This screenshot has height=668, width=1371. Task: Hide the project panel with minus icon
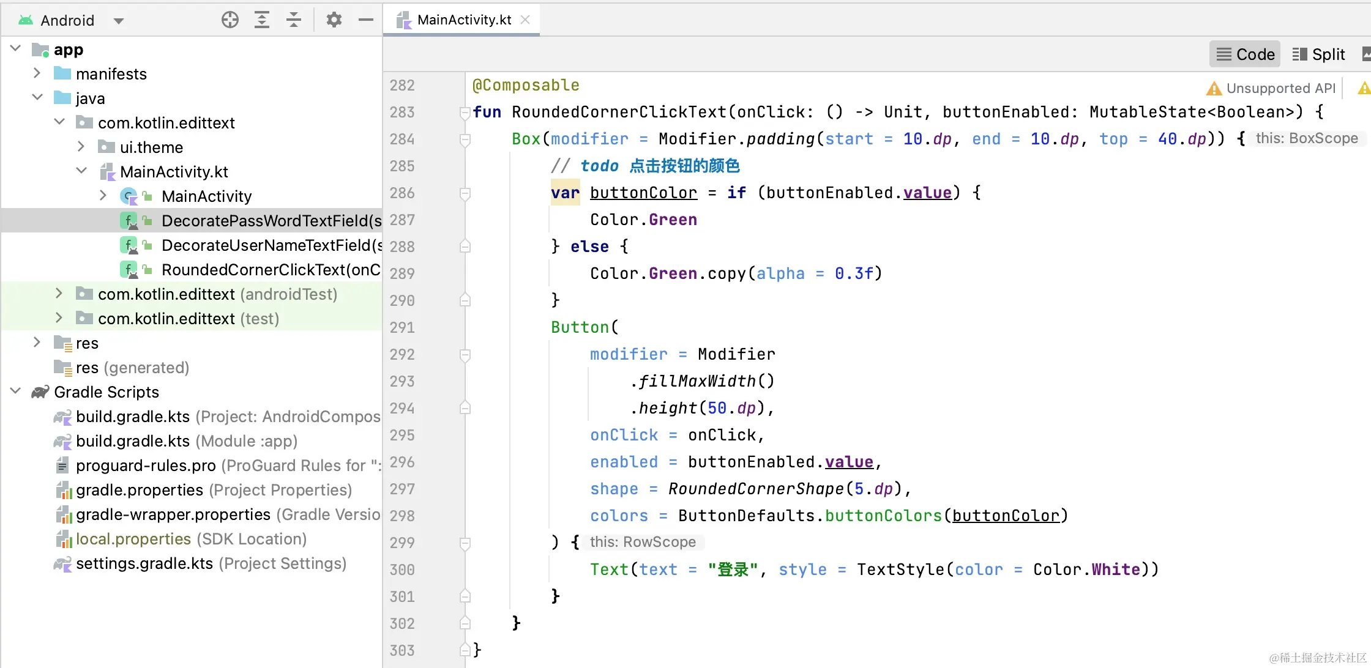[366, 20]
